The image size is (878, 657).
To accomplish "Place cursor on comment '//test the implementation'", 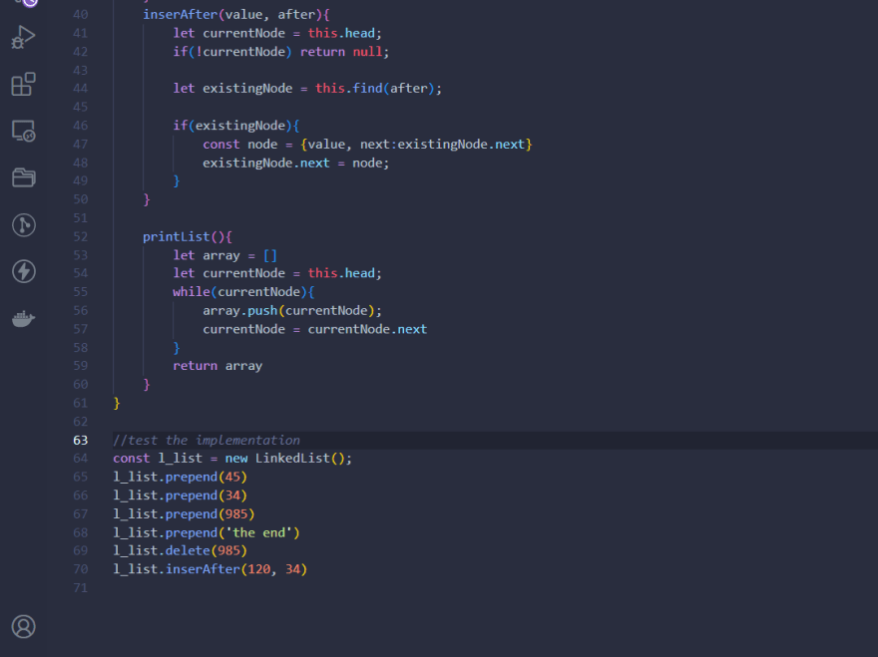I will coord(207,440).
